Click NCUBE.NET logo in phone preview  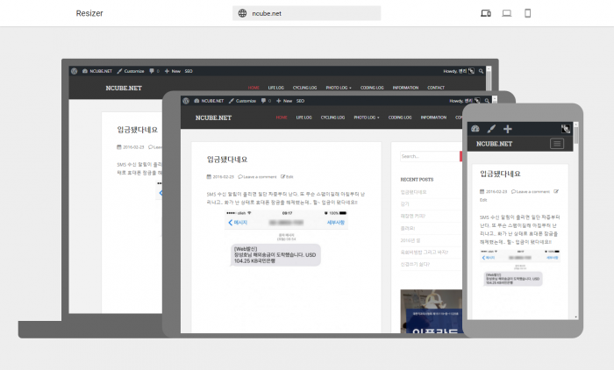494,144
